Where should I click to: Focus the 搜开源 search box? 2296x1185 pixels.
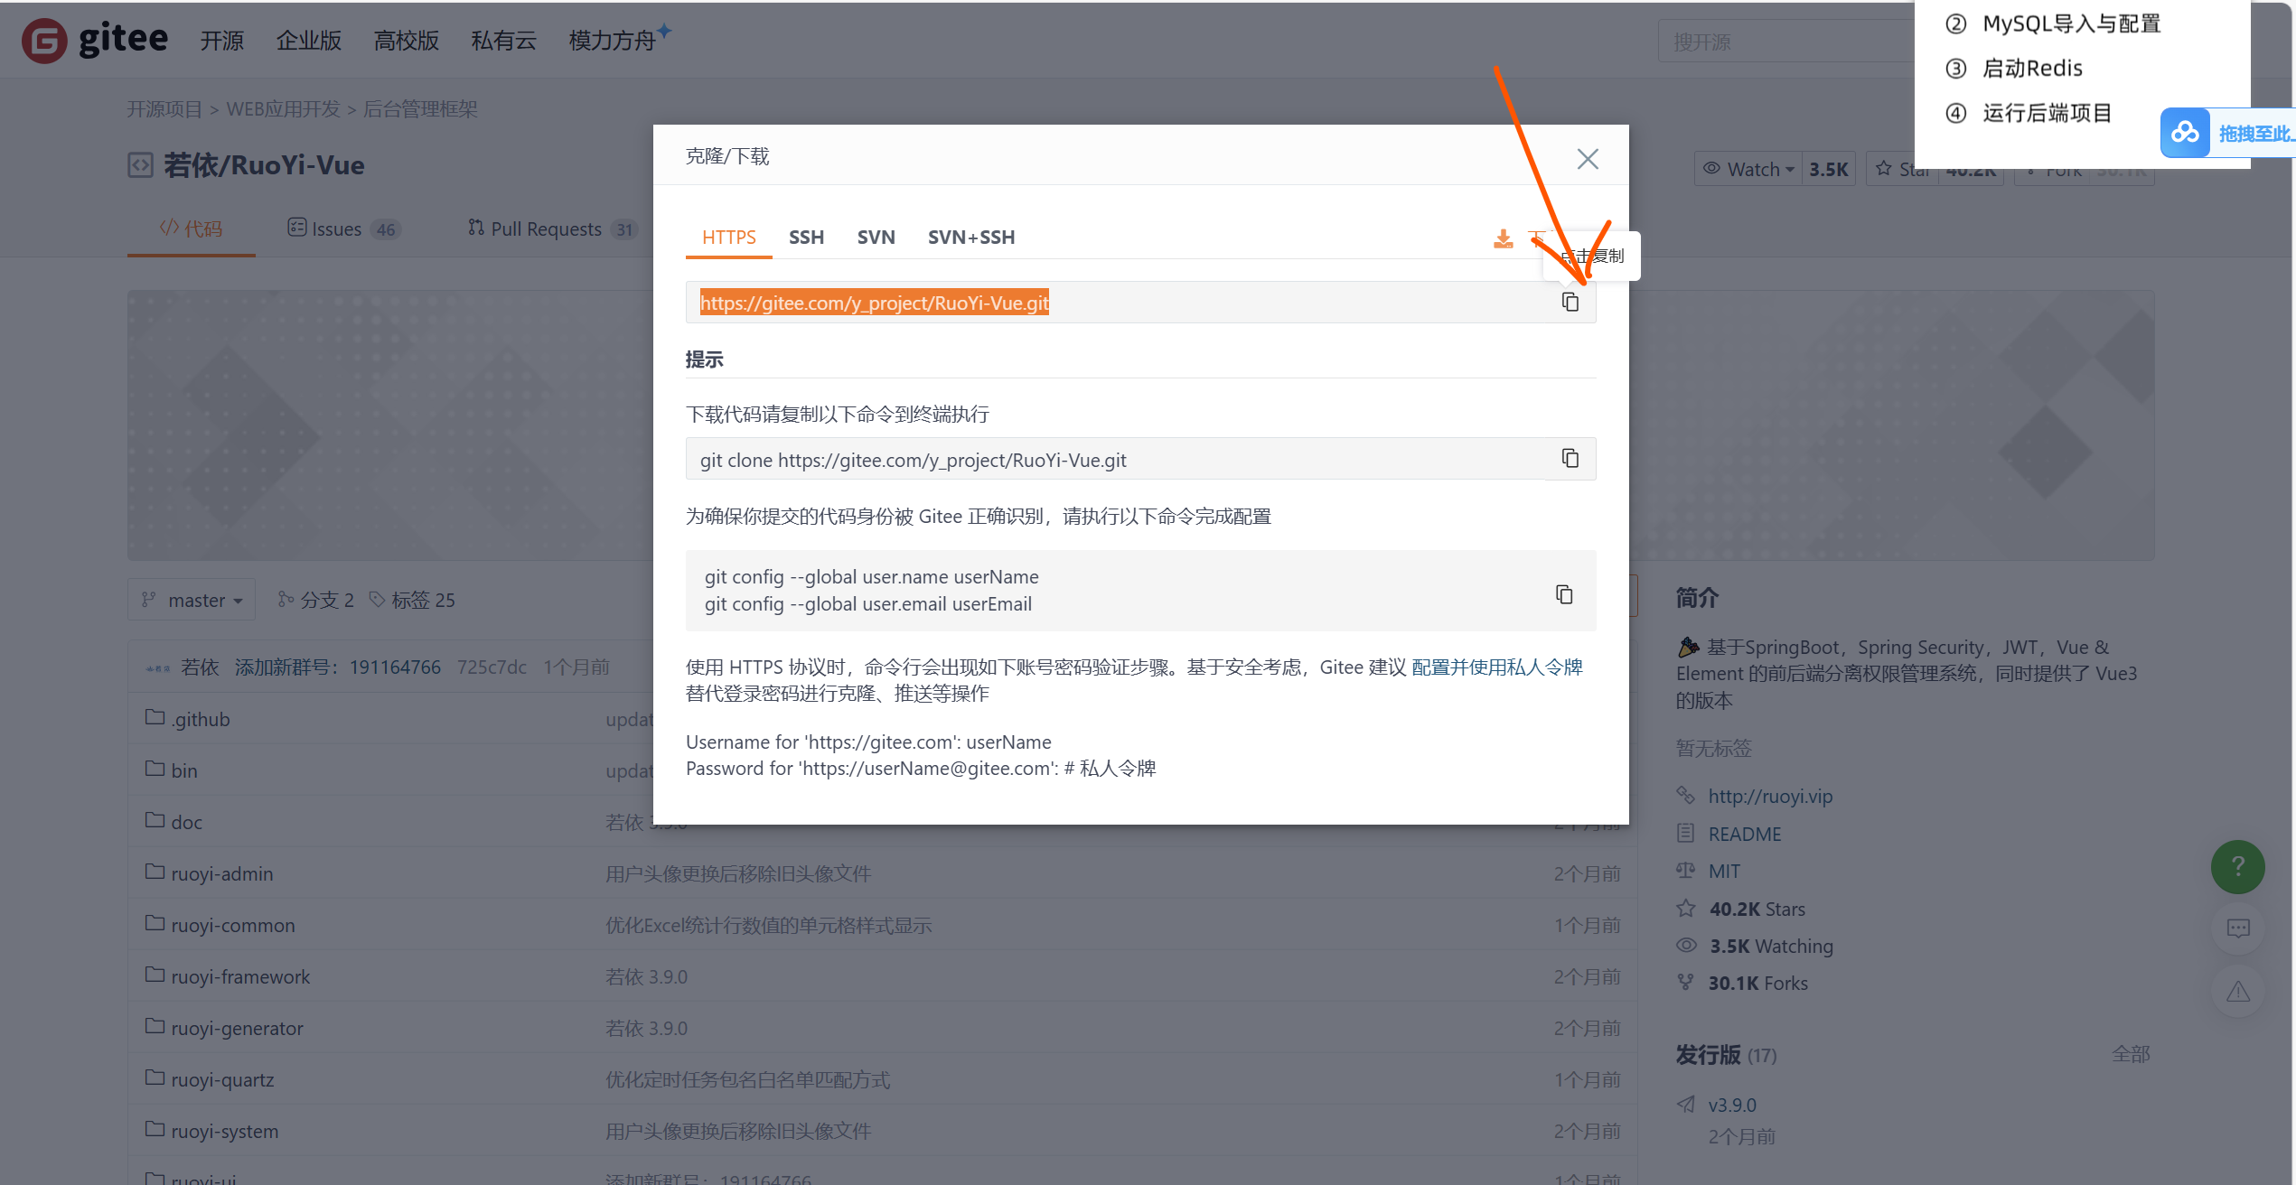[x=1785, y=42]
